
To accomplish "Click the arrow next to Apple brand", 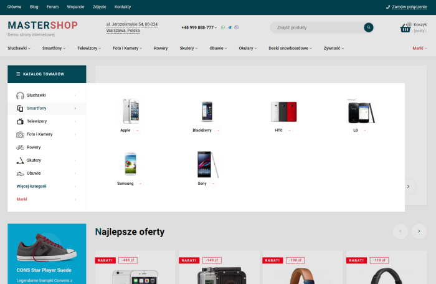I will [137, 130].
